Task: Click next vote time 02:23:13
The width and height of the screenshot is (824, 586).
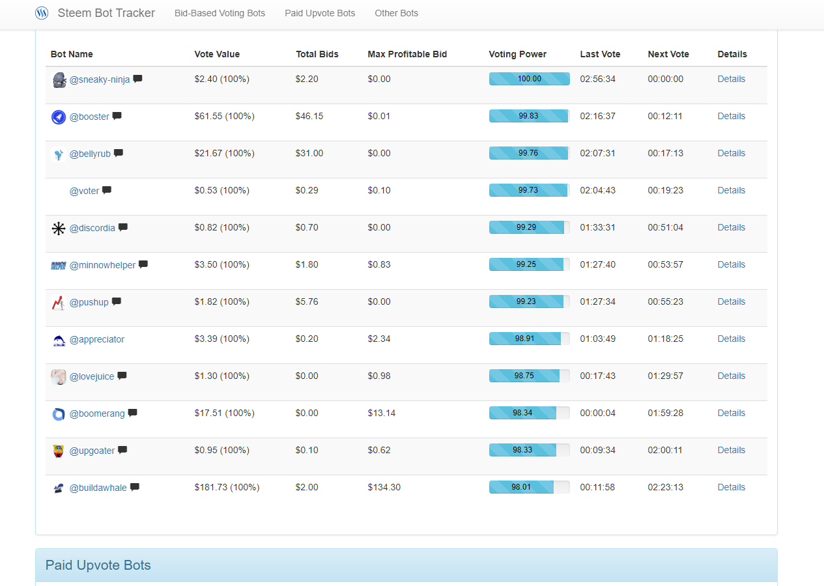Action: coord(665,487)
